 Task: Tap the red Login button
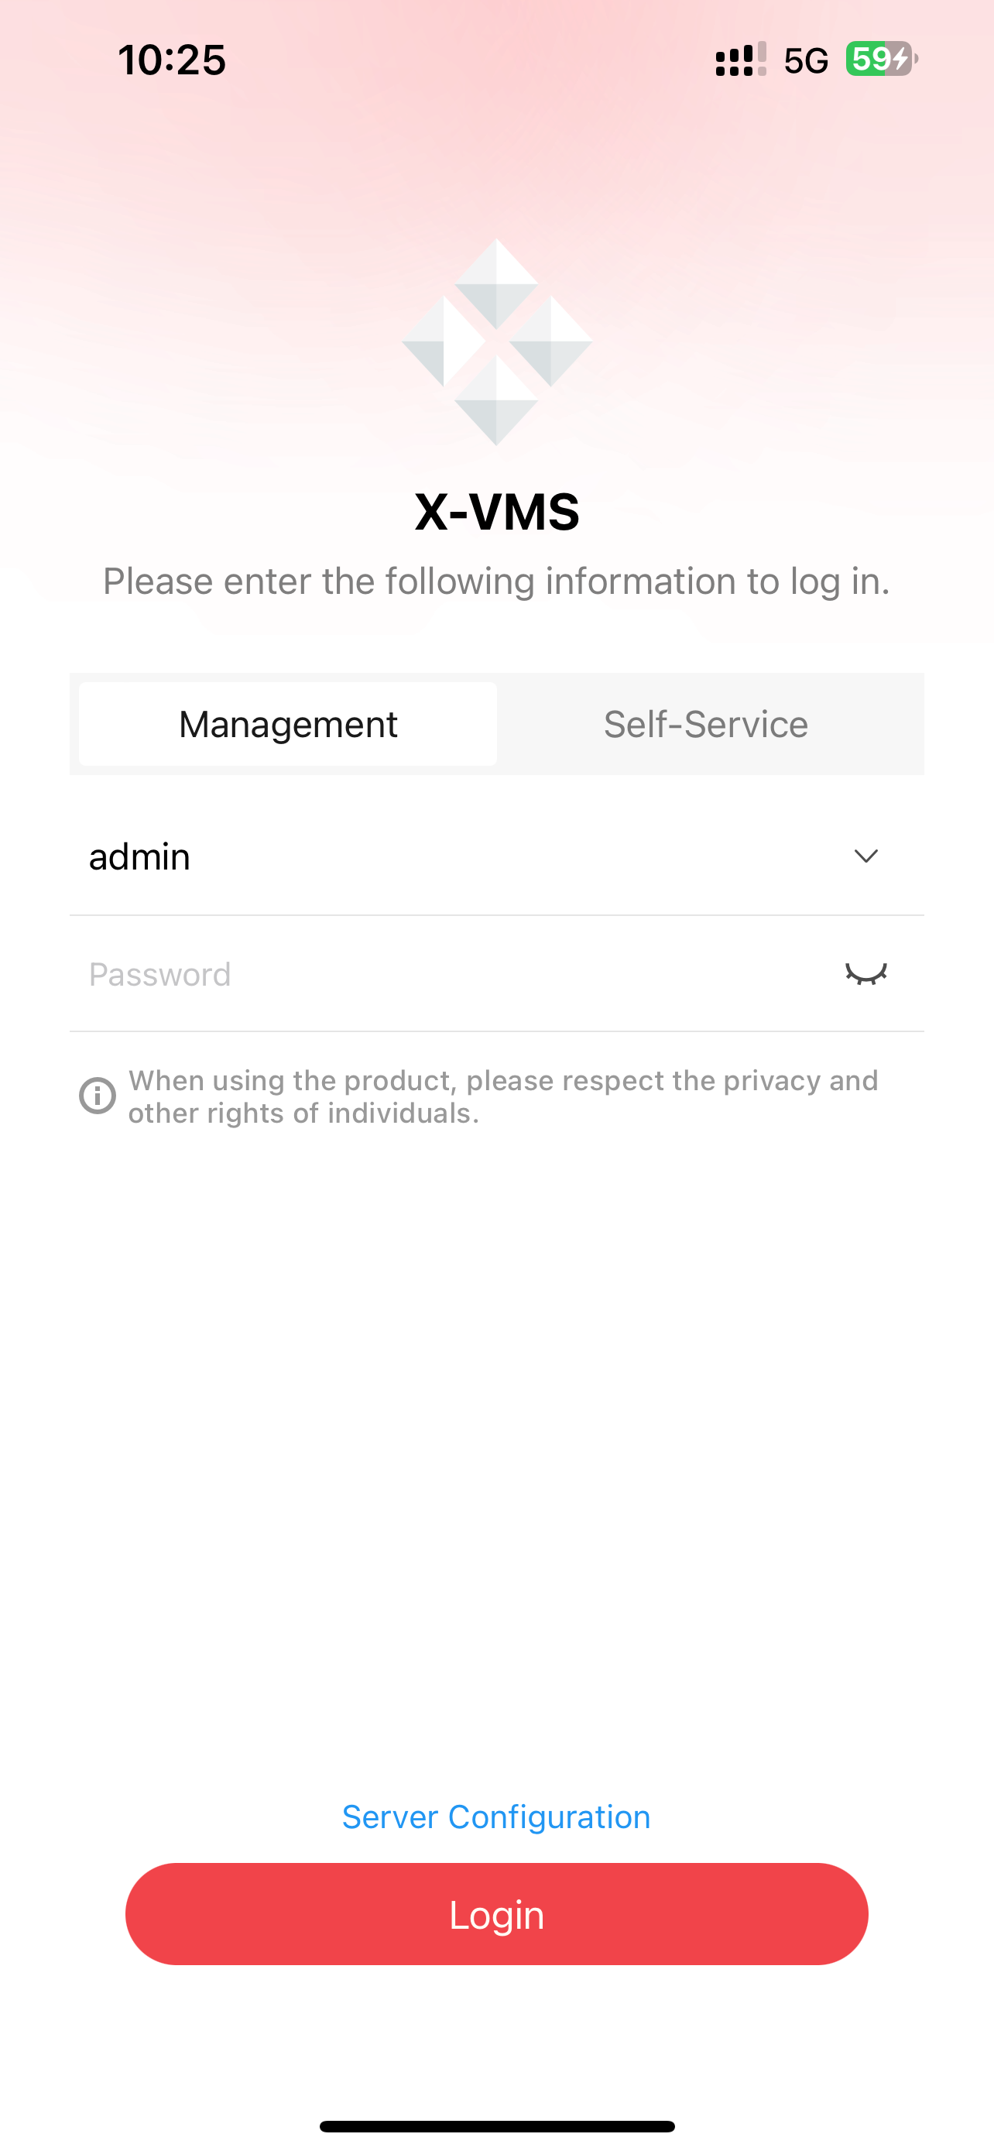[x=496, y=1914]
